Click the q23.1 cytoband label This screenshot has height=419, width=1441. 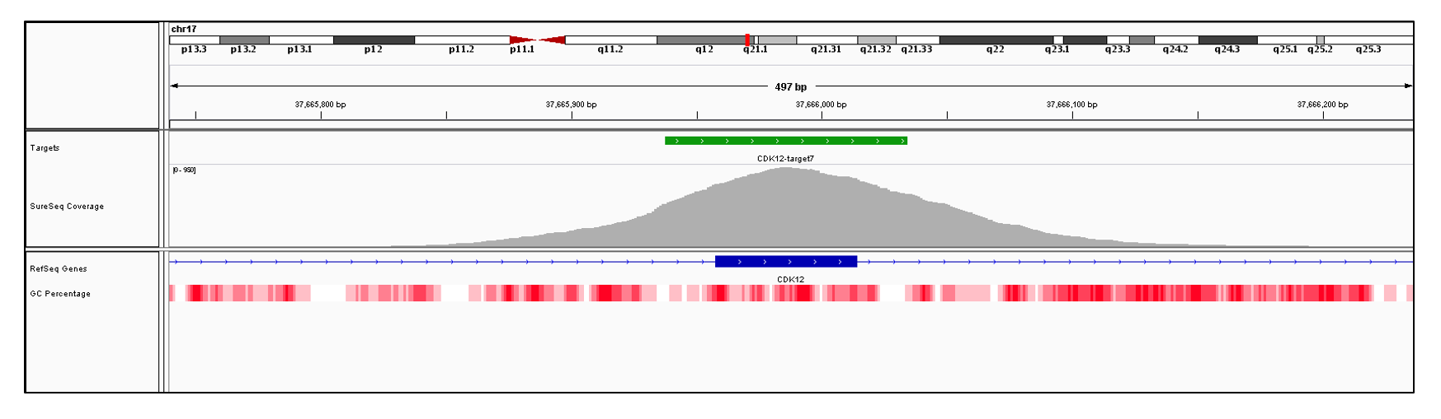(x=1057, y=49)
